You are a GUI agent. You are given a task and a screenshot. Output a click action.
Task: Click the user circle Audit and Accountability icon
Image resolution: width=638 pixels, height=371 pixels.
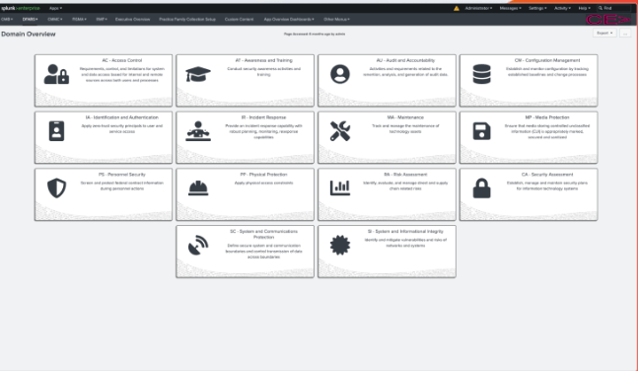(340, 74)
